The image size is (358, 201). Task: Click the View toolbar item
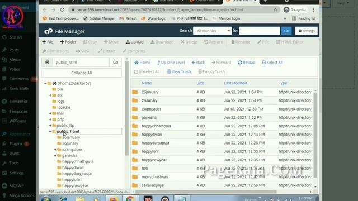click(x=83, y=51)
